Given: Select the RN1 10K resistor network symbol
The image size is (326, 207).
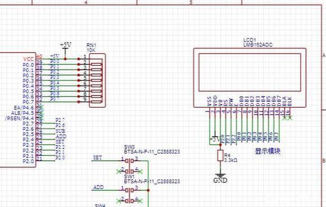Looking at the screenshot, I should click(x=97, y=80).
